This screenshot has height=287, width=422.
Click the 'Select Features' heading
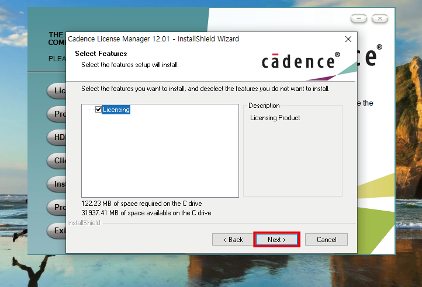click(101, 54)
